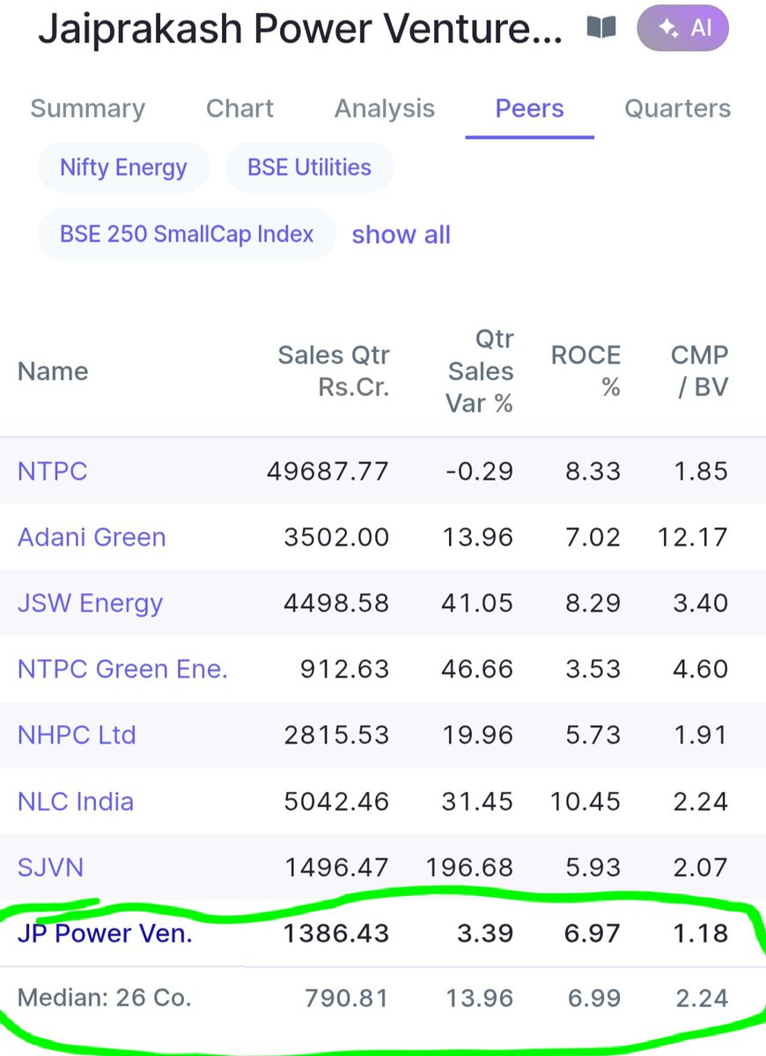
Task: Open the Adani Green company link
Action: tap(92, 537)
